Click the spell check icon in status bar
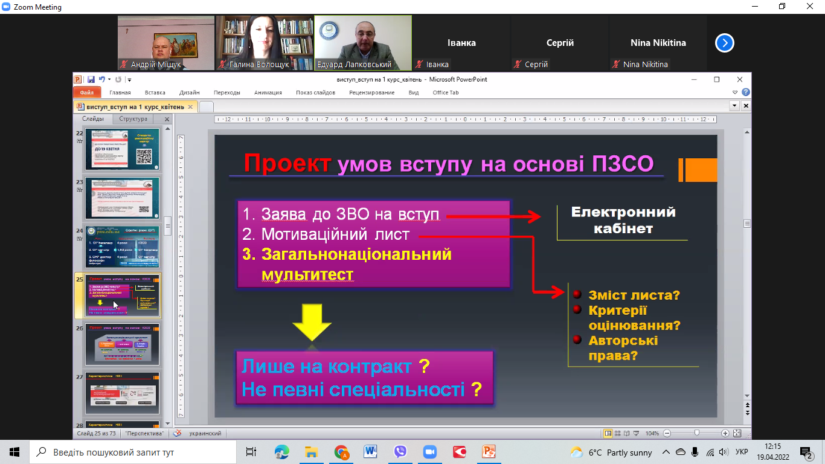 point(177,433)
